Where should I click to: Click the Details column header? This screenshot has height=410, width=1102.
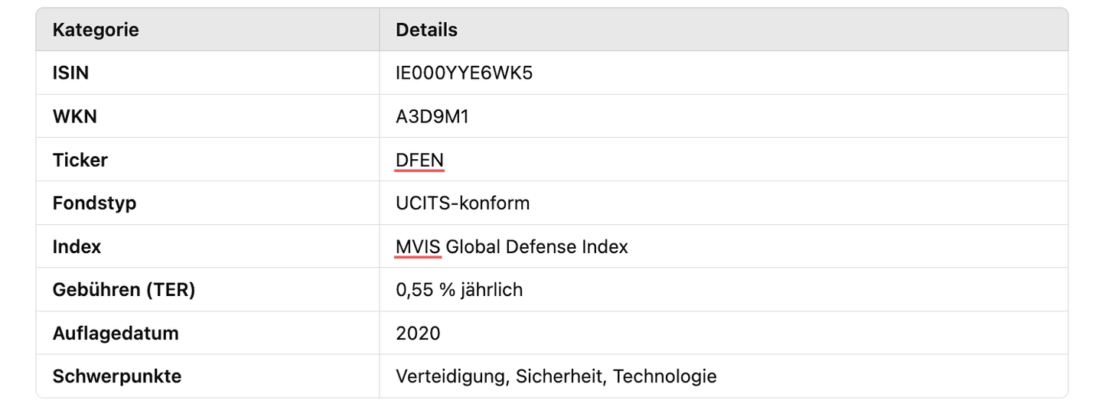426,30
